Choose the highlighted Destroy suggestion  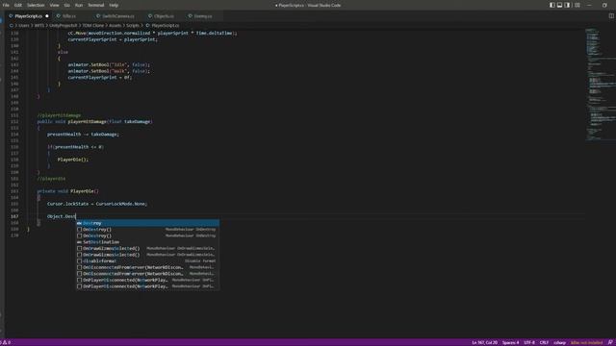point(147,223)
